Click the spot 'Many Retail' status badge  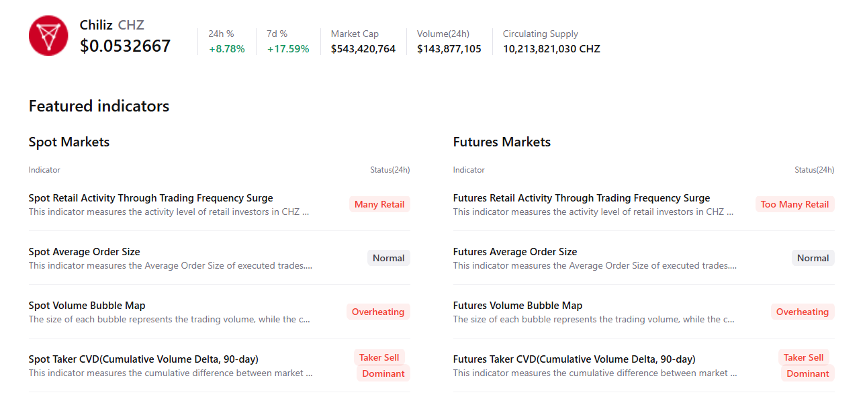tap(379, 204)
